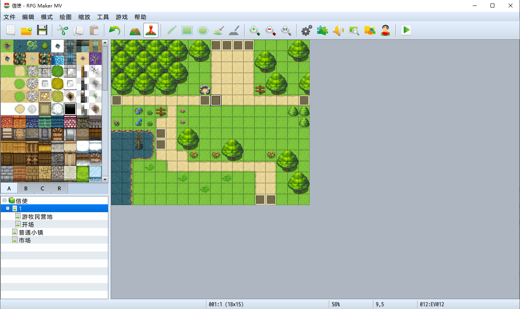
Task: Open a project via the folder icon
Action: [x=26, y=30]
